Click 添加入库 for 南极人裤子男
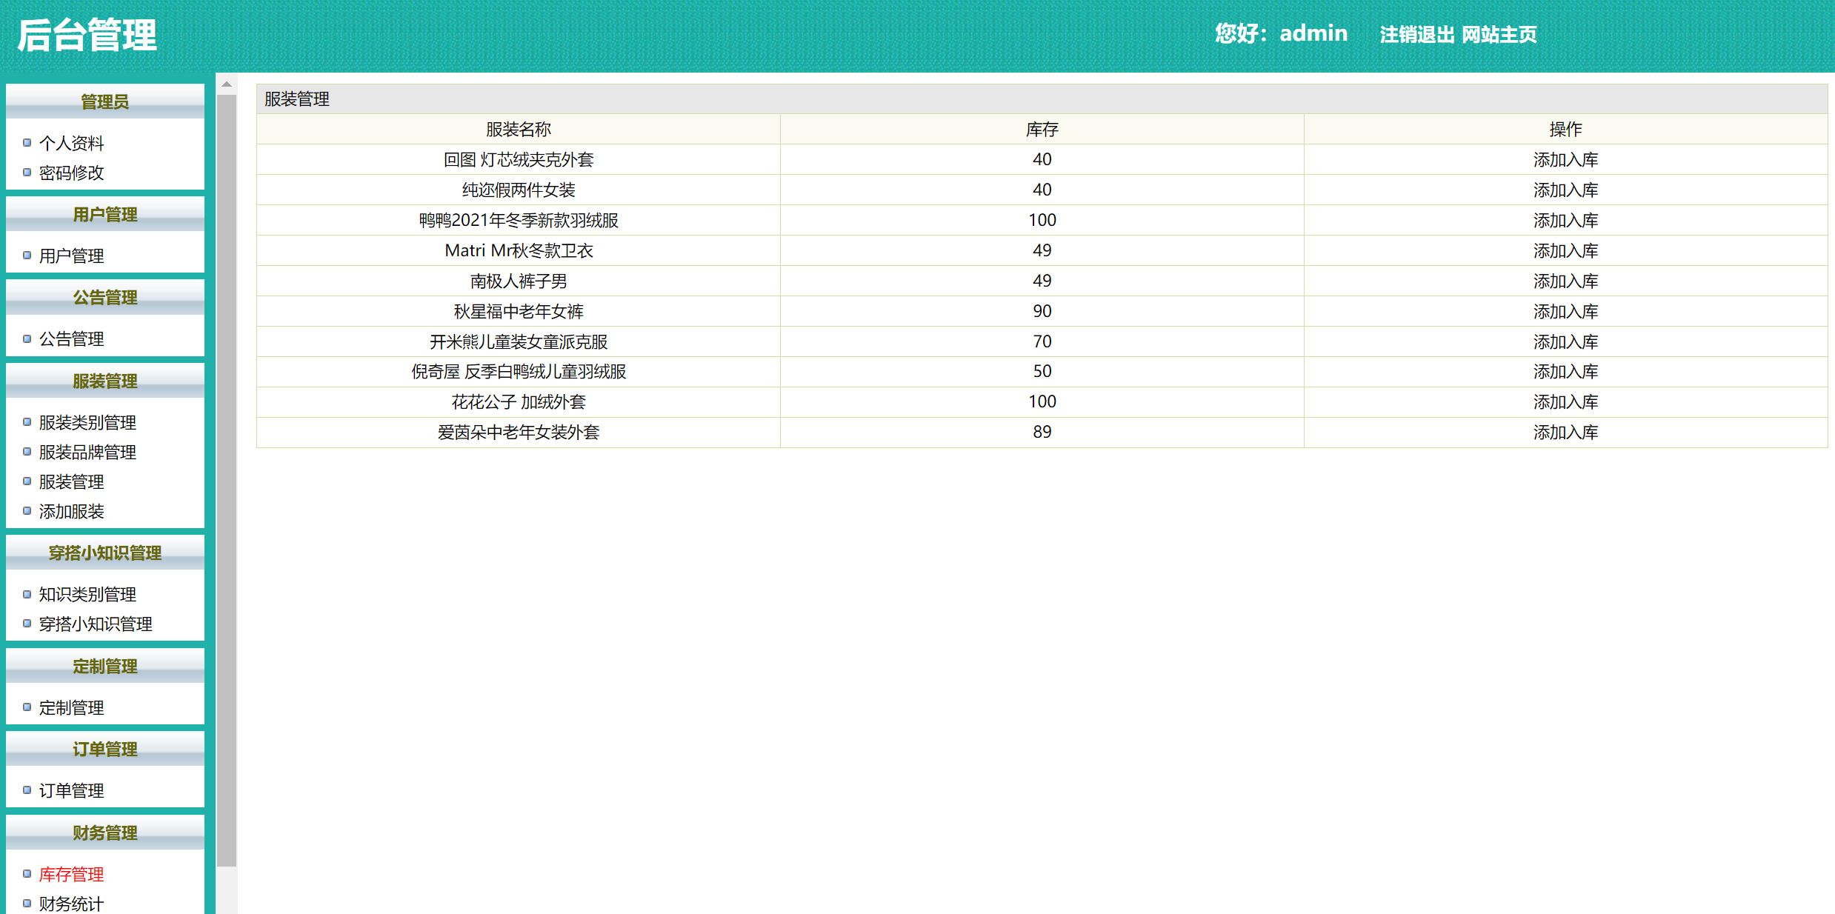The width and height of the screenshot is (1835, 914). (1565, 281)
